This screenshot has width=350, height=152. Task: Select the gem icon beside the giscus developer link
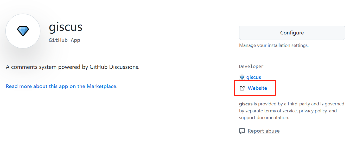tap(242, 77)
